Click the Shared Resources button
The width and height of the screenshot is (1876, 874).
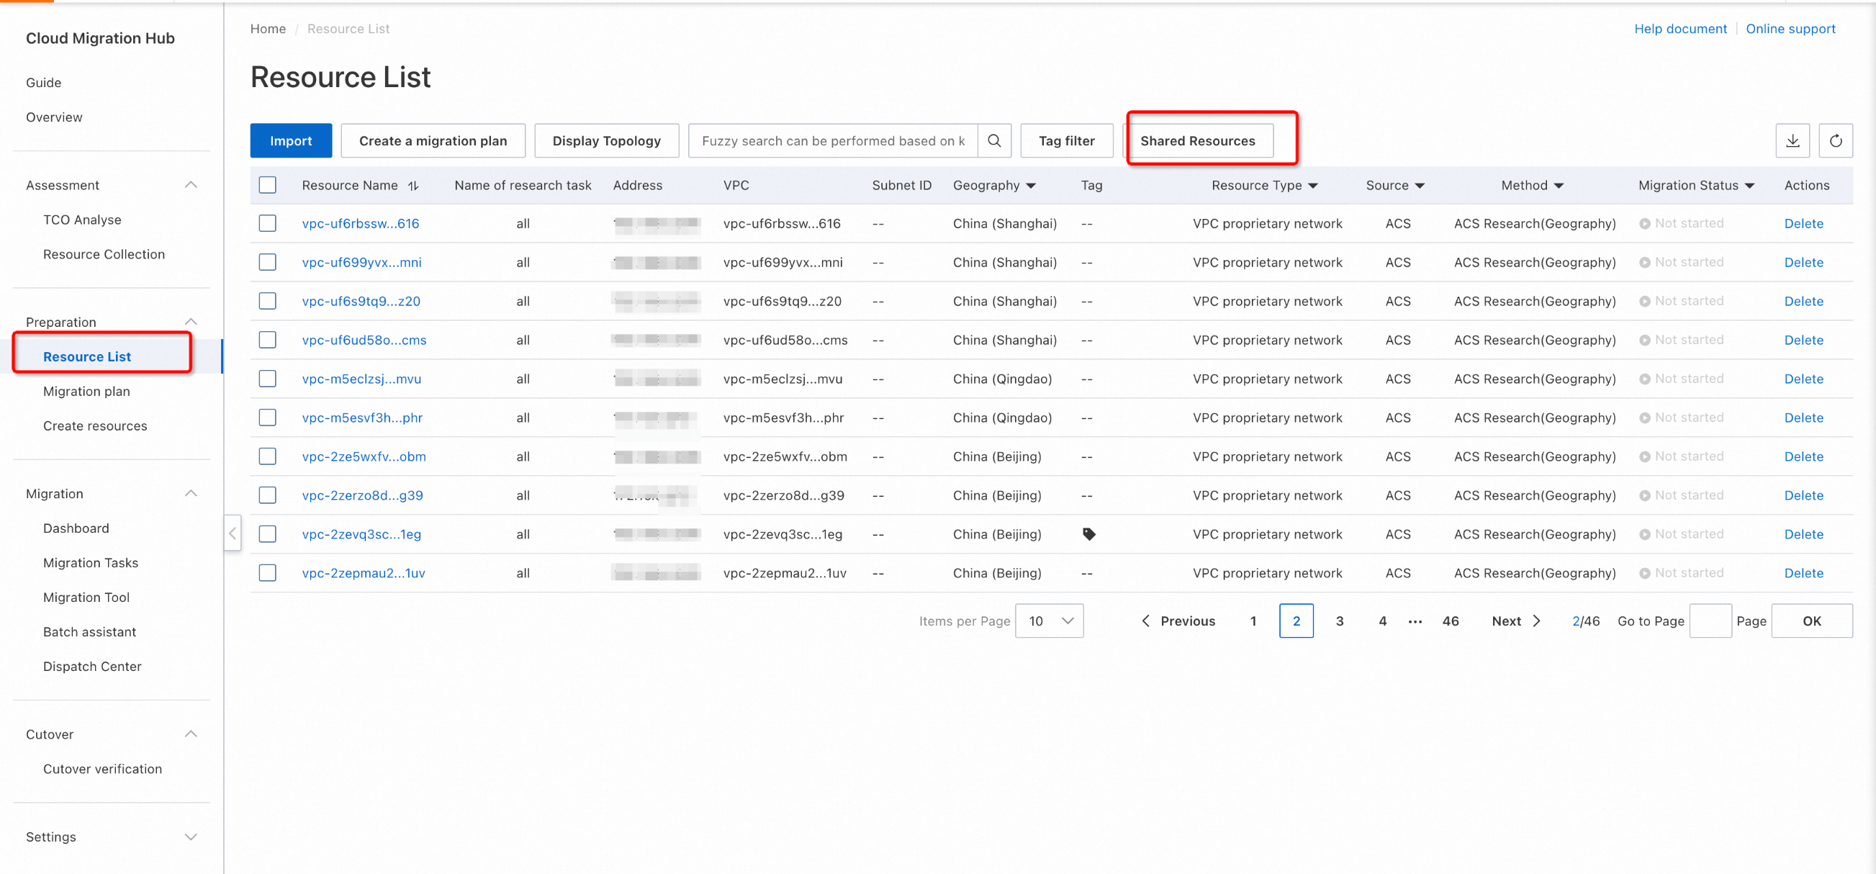point(1197,140)
